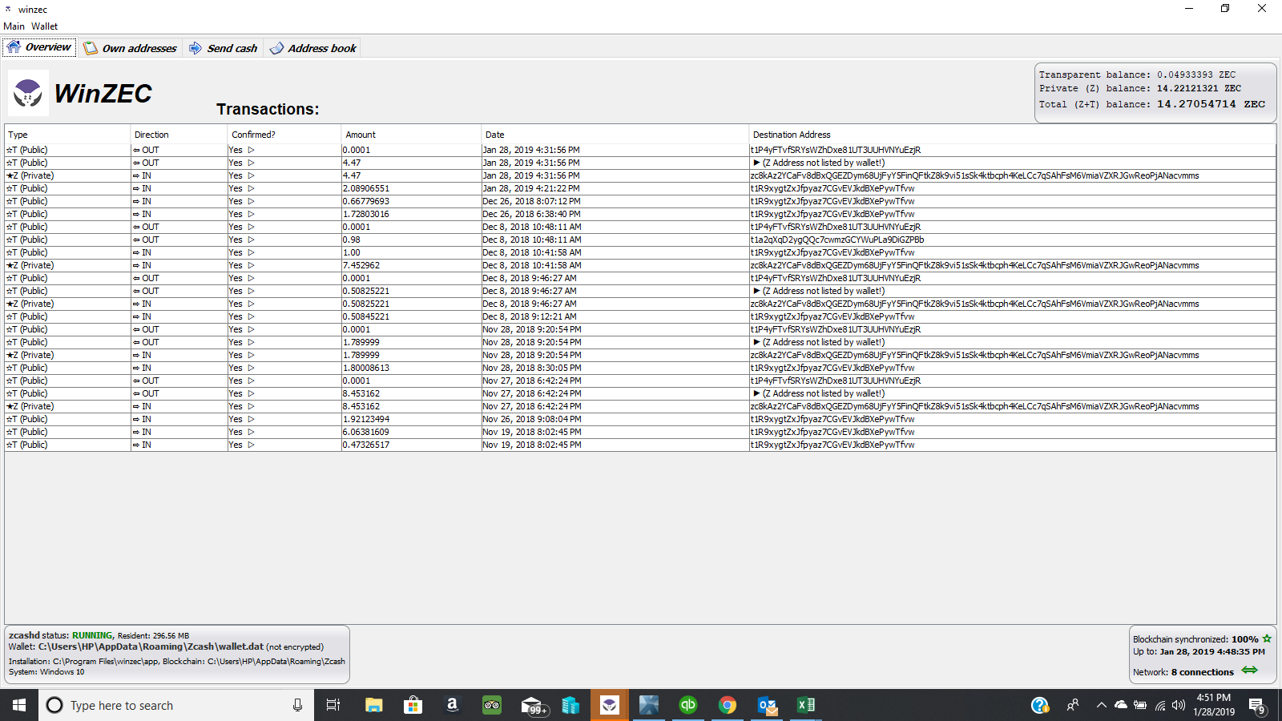Open Excel from the taskbar
The width and height of the screenshot is (1282, 721).
pyautogui.click(x=806, y=705)
